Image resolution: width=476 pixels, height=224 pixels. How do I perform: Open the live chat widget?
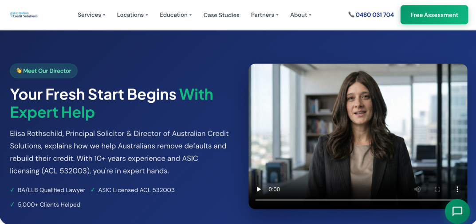pyautogui.click(x=457, y=211)
